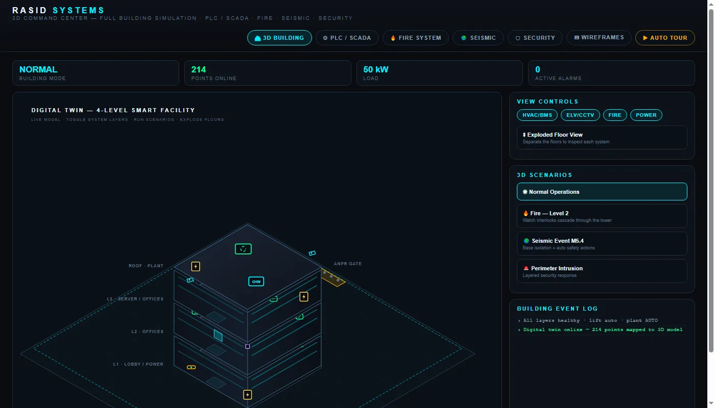This screenshot has height=408, width=715.
Task: Click the cyan camera icon near the ANPR gate
Action: point(313,253)
